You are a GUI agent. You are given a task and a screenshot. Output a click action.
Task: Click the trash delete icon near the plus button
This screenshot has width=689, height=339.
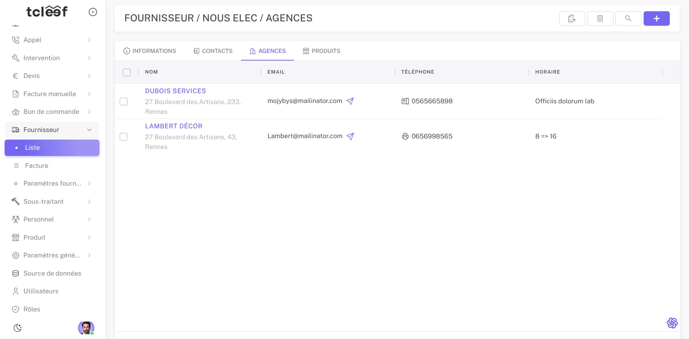[600, 18]
